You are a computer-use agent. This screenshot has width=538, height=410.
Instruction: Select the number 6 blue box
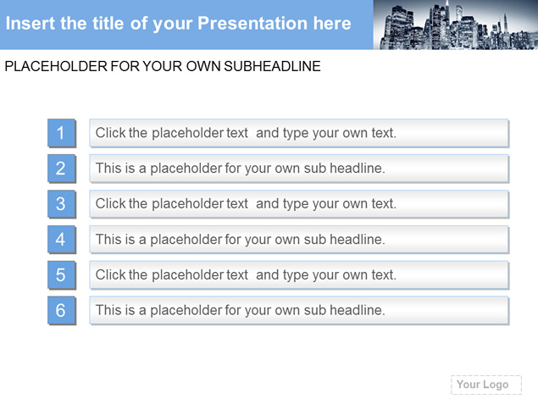(x=61, y=310)
